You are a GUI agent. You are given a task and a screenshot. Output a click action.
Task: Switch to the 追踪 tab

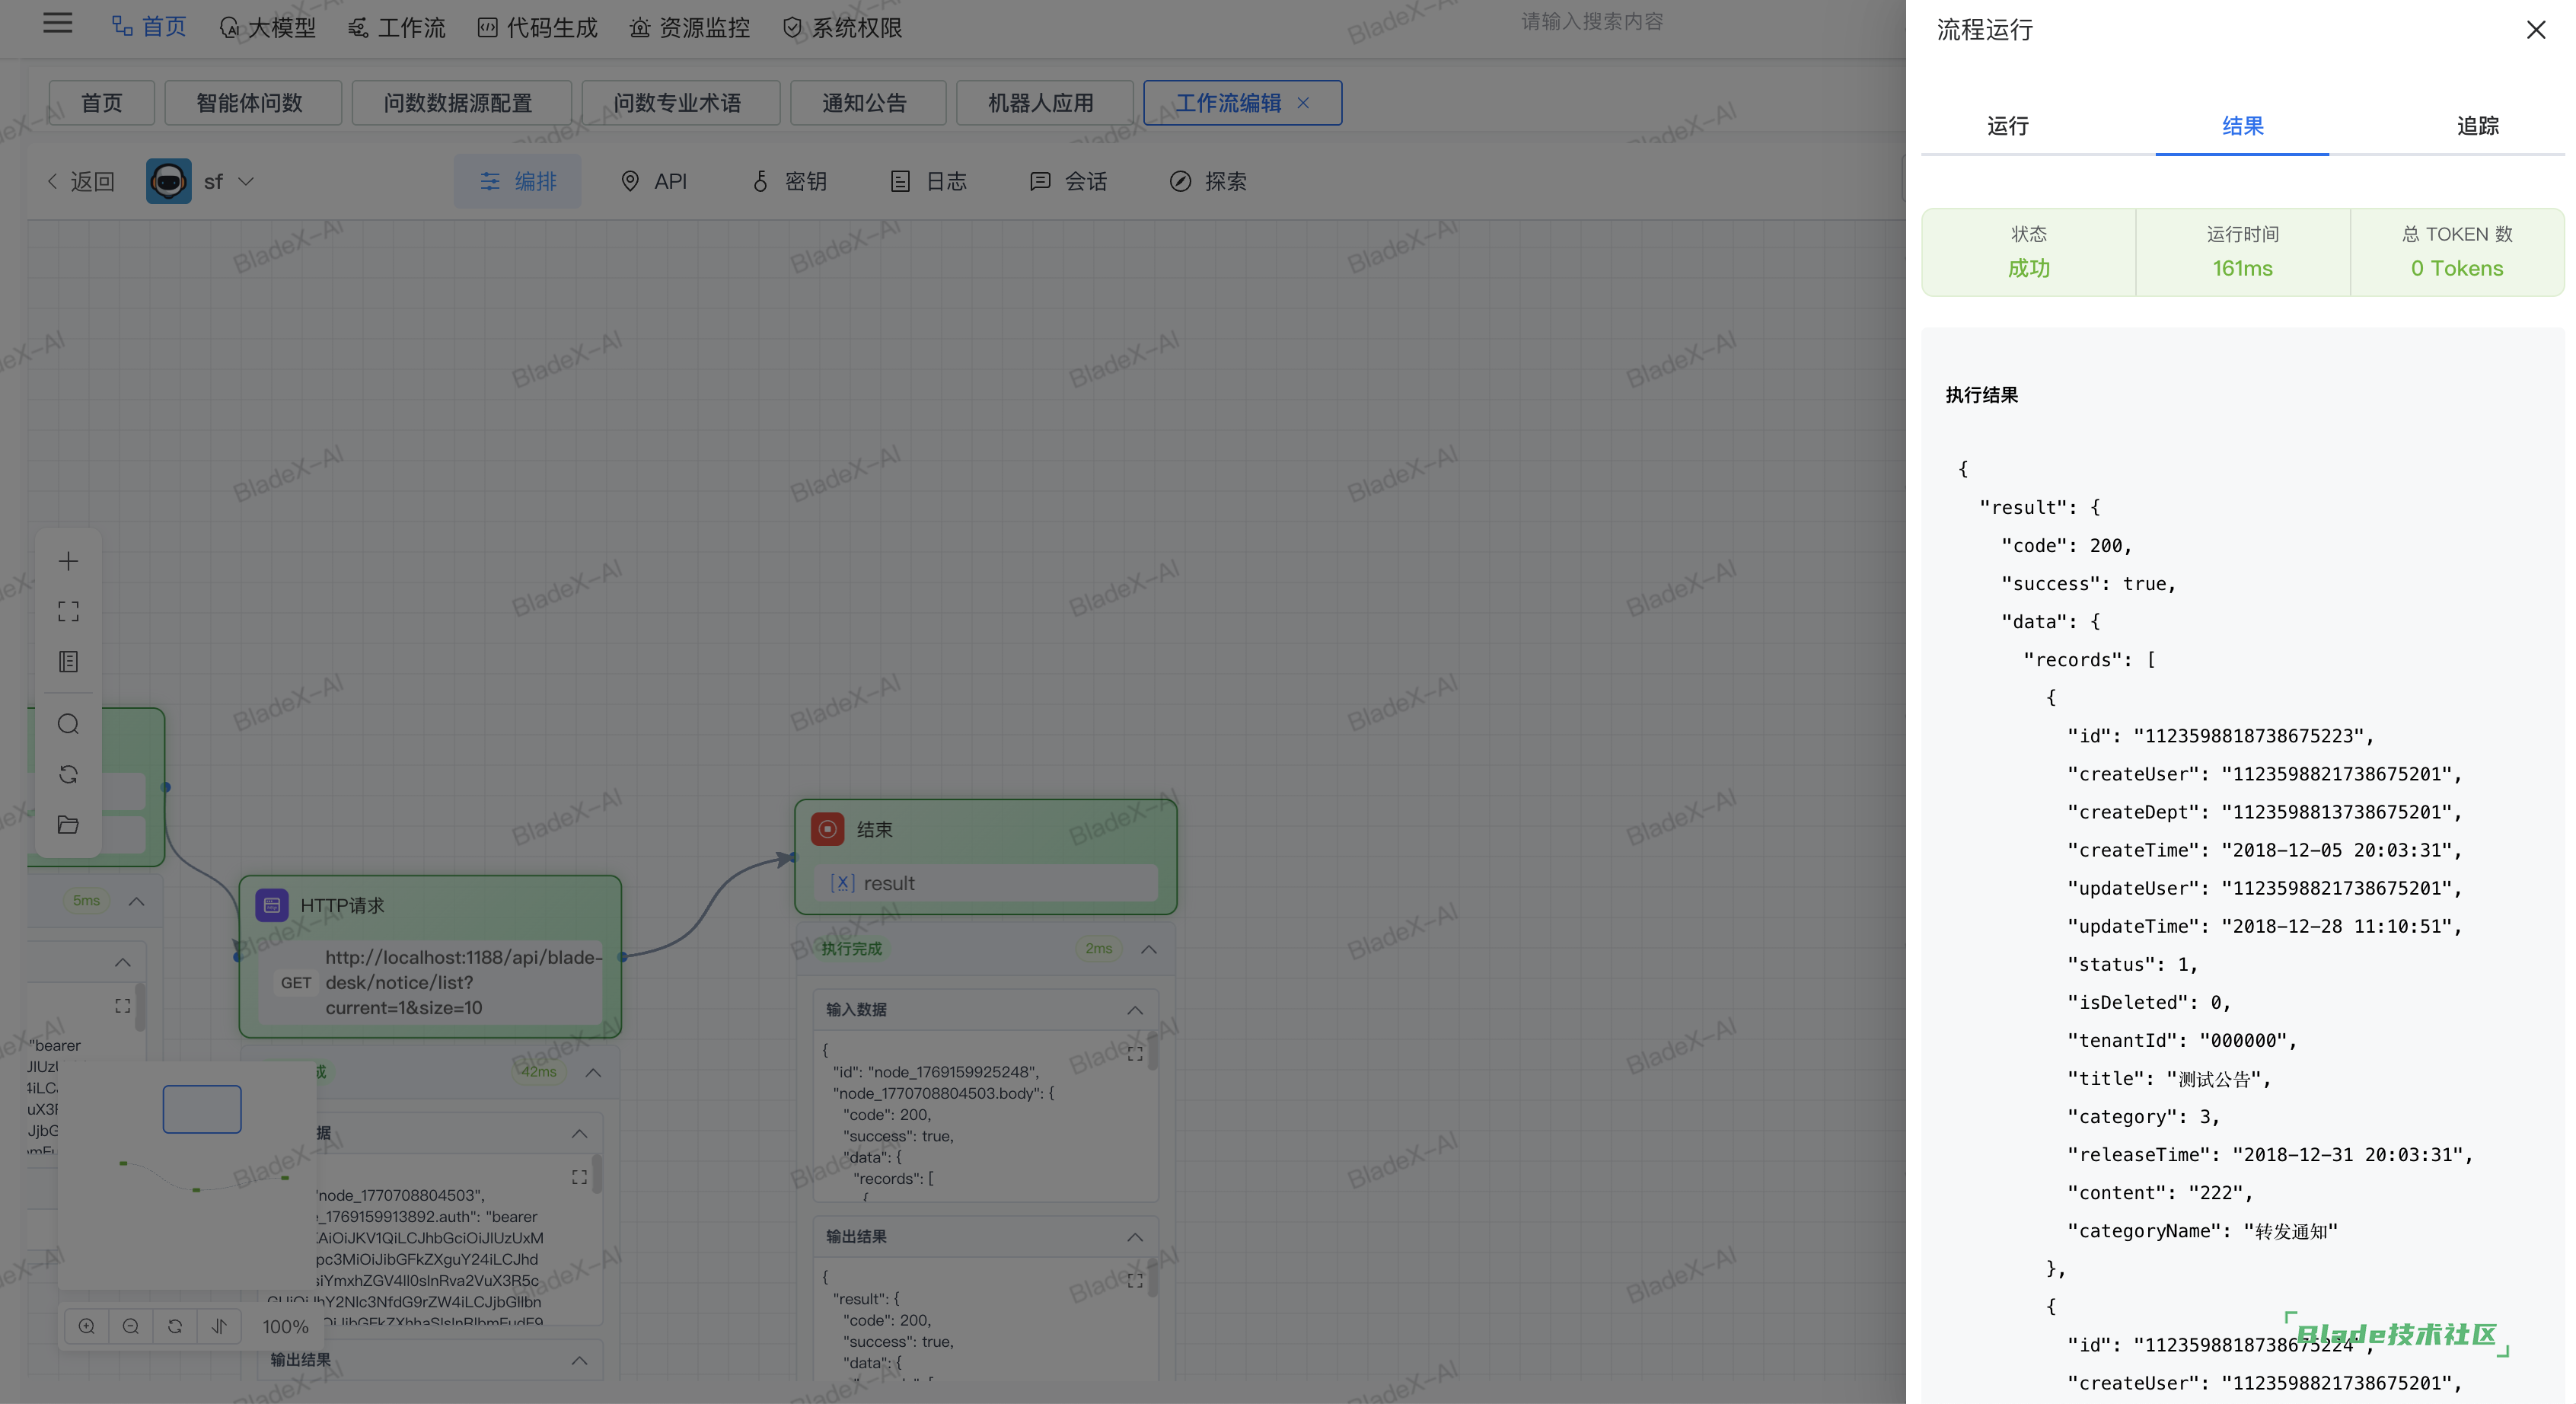pos(2477,126)
